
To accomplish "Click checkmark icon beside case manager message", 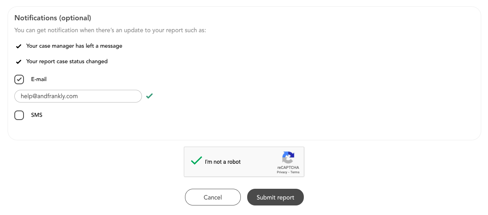I will pos(18,46).
